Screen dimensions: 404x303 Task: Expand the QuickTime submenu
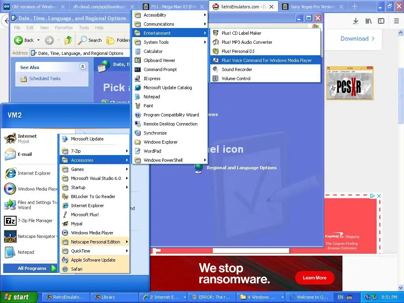point(95,251)
